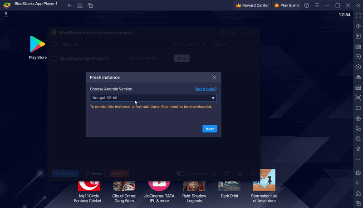The height and width of the screenshot is (208, 363).
Task: Click the set location pin icon
Action: point(358,149)
